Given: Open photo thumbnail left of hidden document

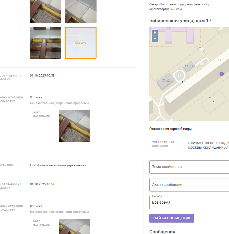Looking at the screenshot, I should pyautogui.click(x=46, y=43).
